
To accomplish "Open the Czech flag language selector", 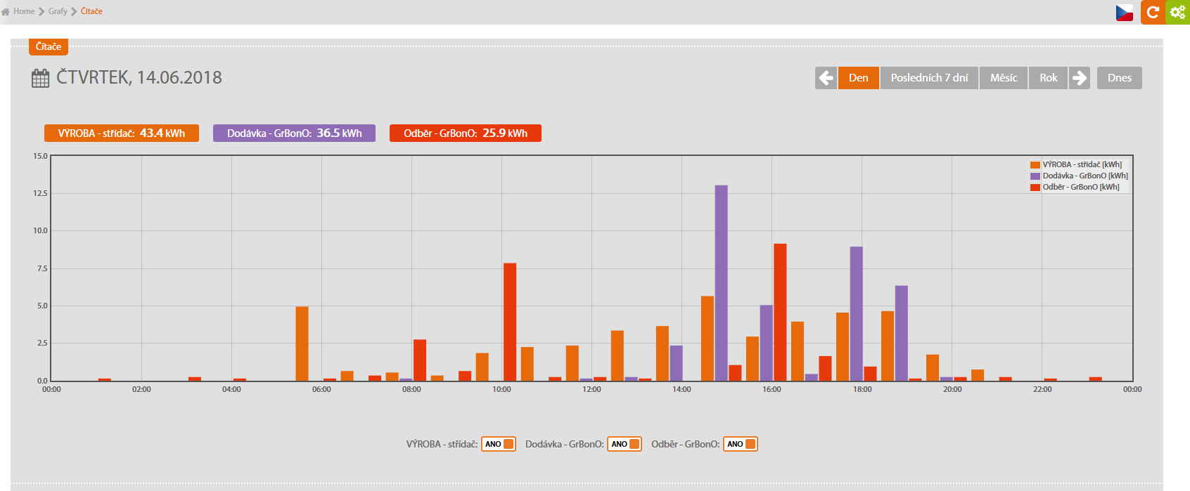I will coord(1125,13).
